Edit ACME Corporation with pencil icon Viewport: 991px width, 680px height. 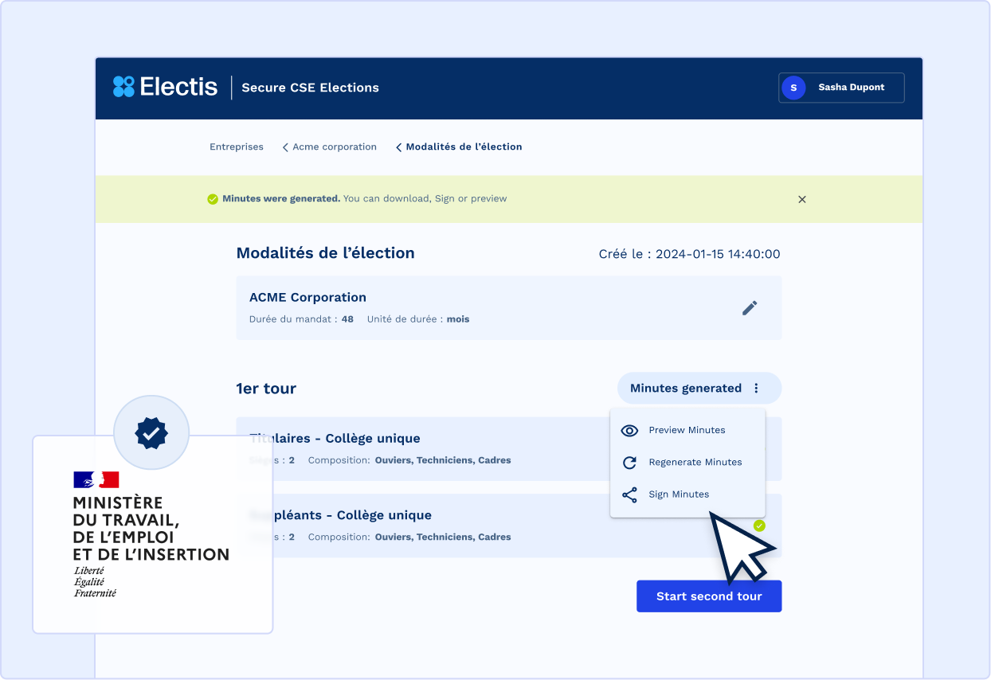tap(750, 308)
